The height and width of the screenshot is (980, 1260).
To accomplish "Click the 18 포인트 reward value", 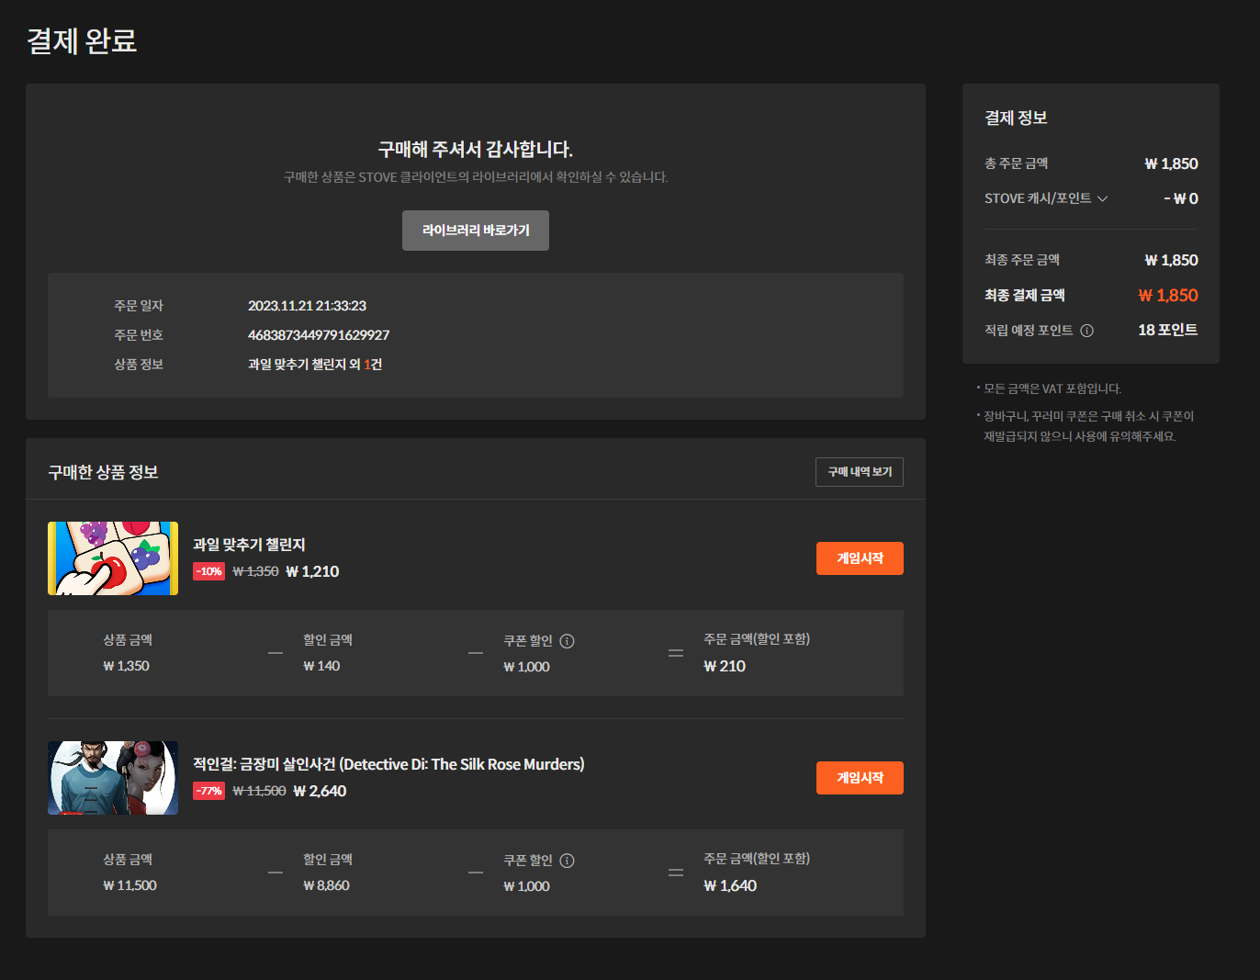I will [x=1167, y=331].
